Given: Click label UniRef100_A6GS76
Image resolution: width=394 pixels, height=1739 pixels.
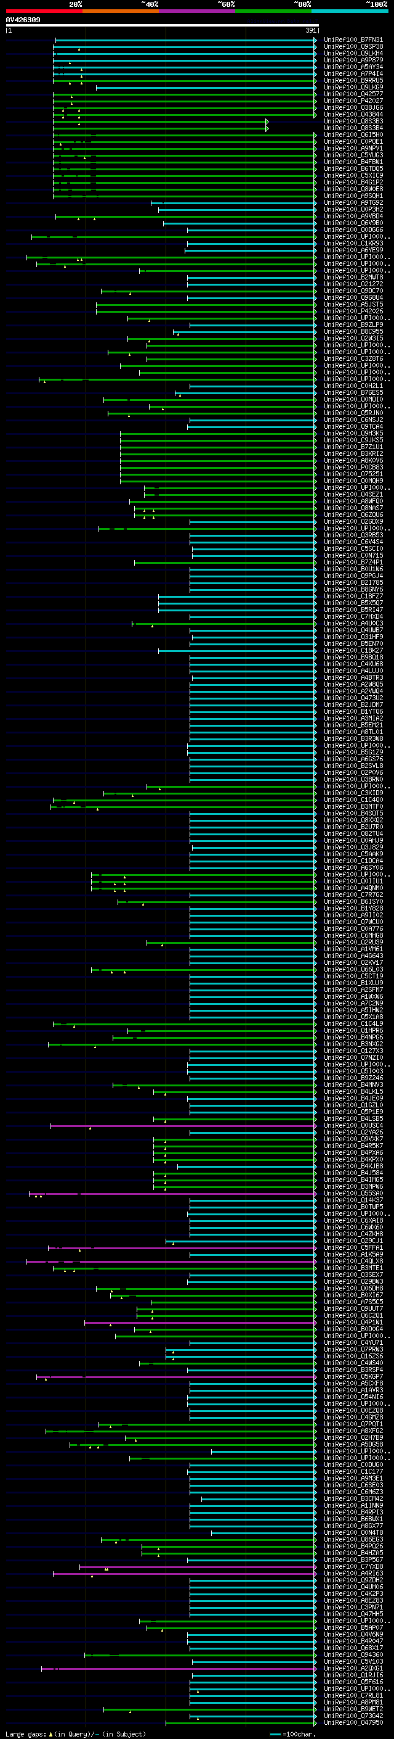Looking at the screenshot, I should (353, 759).
